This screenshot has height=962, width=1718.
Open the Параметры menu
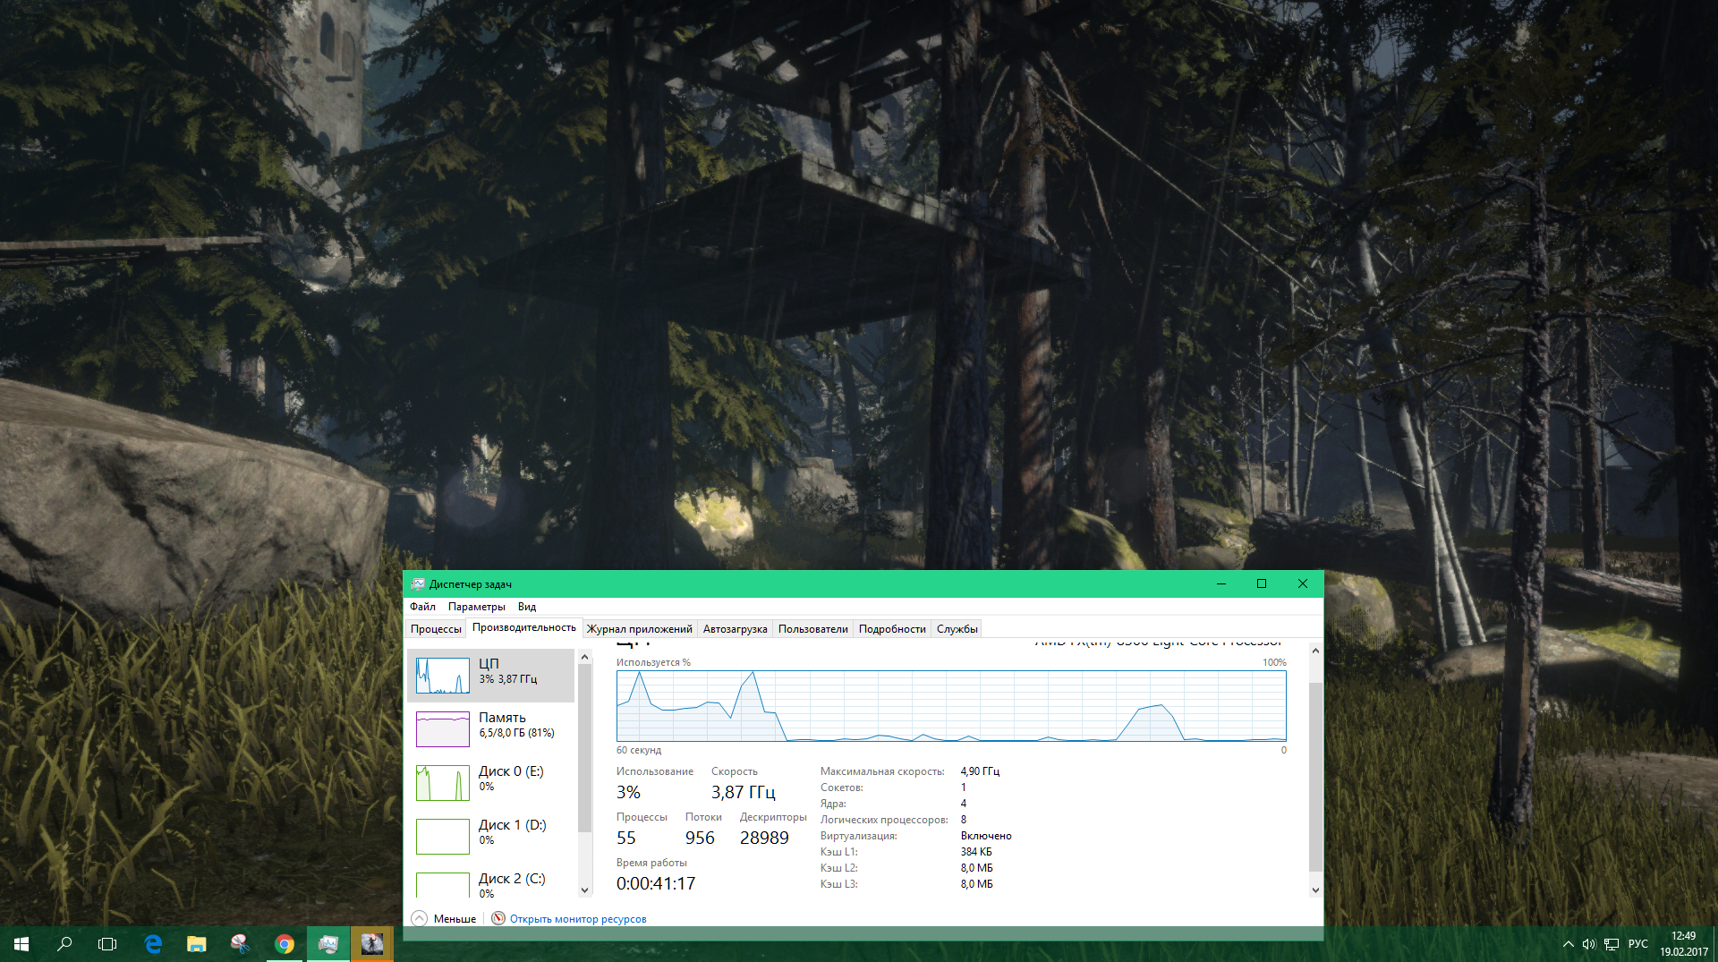point(477,607)
